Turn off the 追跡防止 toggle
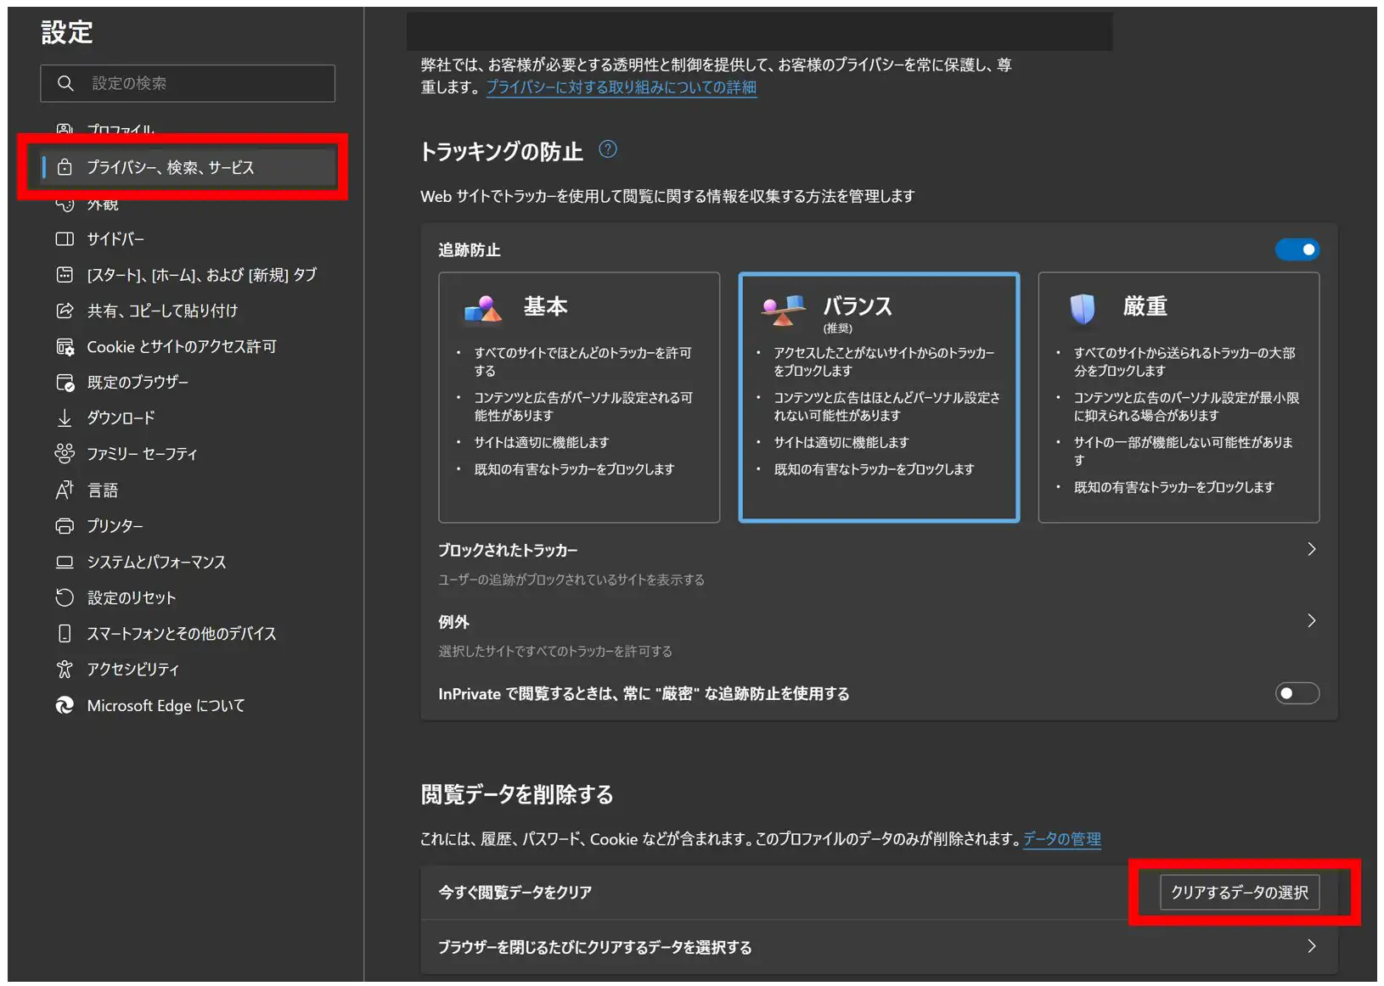The height and width of the screenshot is (986, 1384). pyautogui.click(x=1297, y=249)
